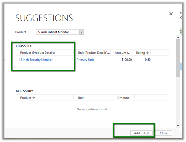The height and width of the screenshot is (142, 186).
Task: Select the $100.00 amount cell
Action: tap(126, 60)
